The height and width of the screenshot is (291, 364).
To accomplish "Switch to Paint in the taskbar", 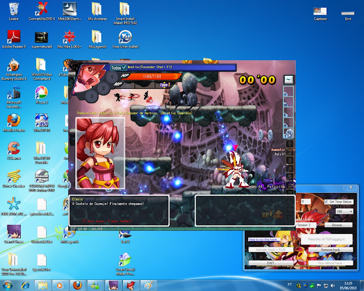I will click(x=149, y=285).
